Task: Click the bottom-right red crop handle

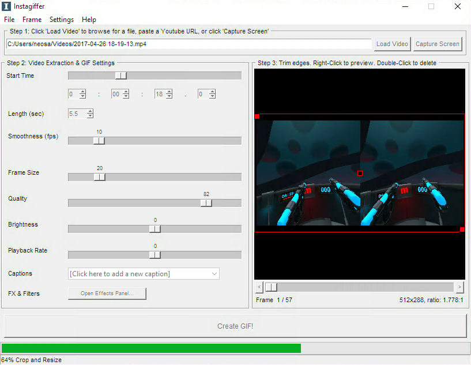Action: pyautogui.click(x=462, y=229)
